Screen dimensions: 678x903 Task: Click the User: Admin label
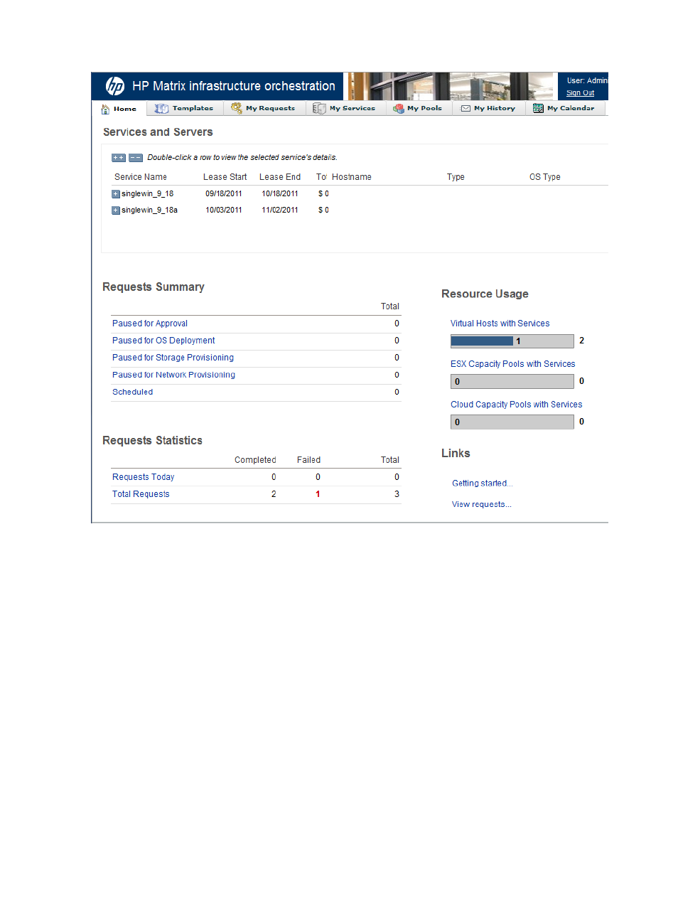587,81
